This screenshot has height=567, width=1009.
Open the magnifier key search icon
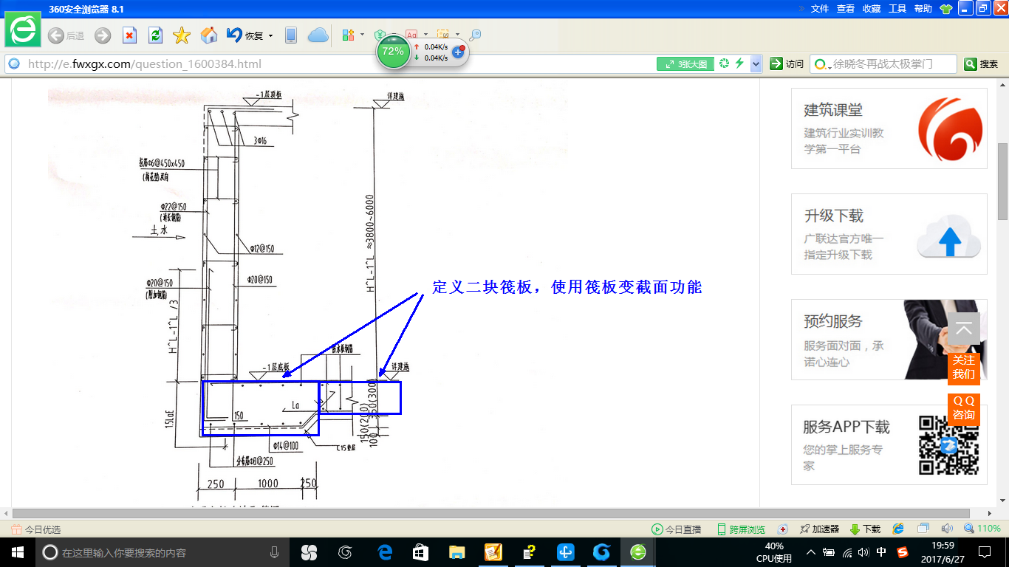click(x=476, y=35)
